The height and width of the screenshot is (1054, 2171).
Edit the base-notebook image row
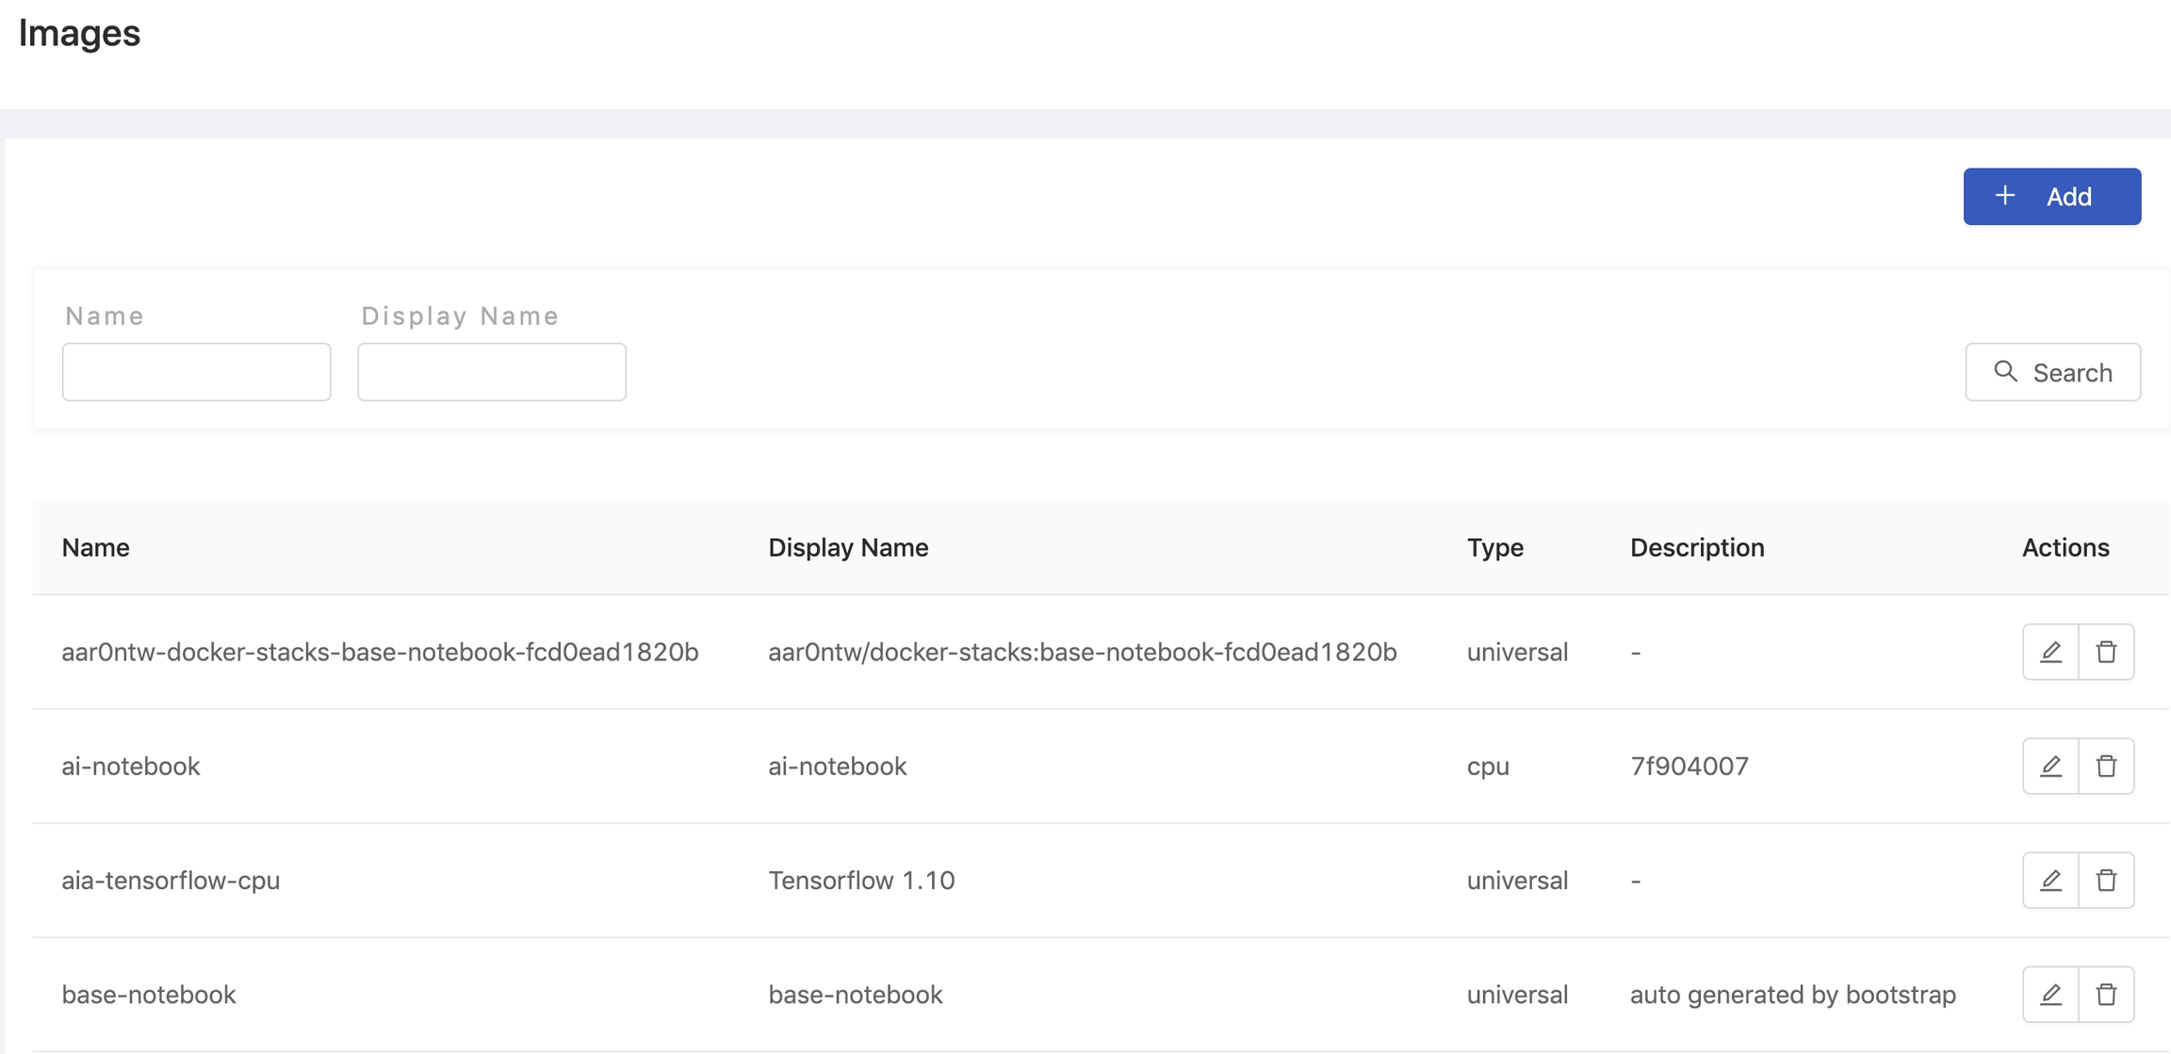point(2050,994)
